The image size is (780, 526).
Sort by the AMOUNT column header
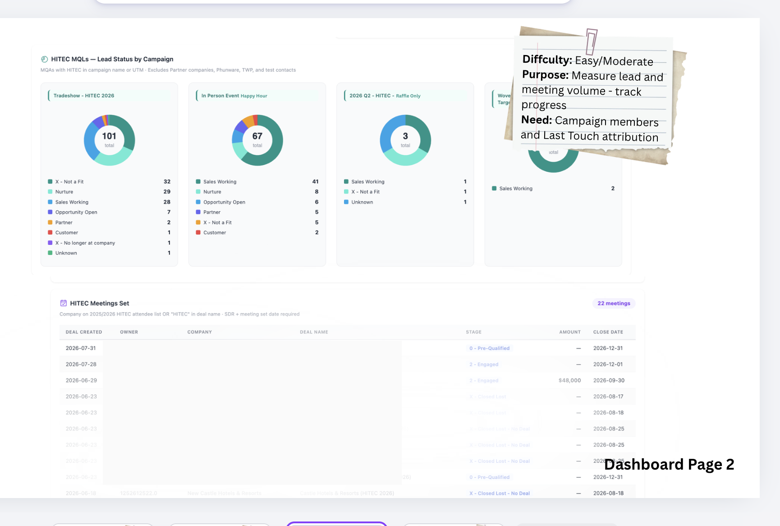[570, 332]
